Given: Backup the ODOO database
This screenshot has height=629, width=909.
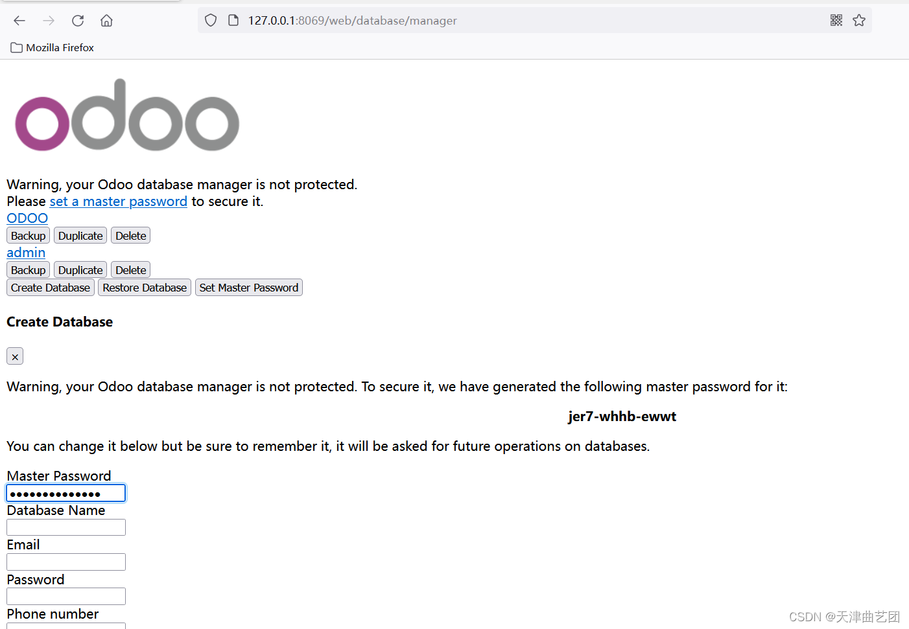Looking at the screenshot, I should pyautogui.click(x=27, y=235).
